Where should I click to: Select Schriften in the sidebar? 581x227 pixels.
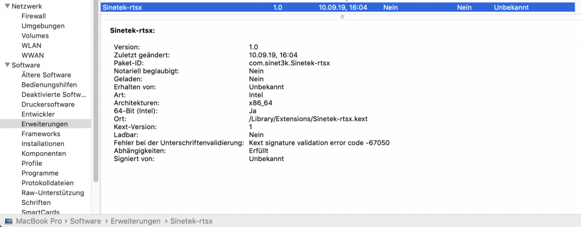pos(36,203)
